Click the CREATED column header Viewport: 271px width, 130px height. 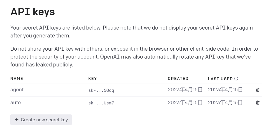click(178, 79)
